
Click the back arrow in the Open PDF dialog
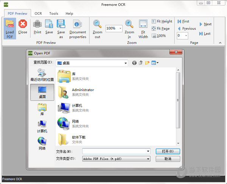134,63
